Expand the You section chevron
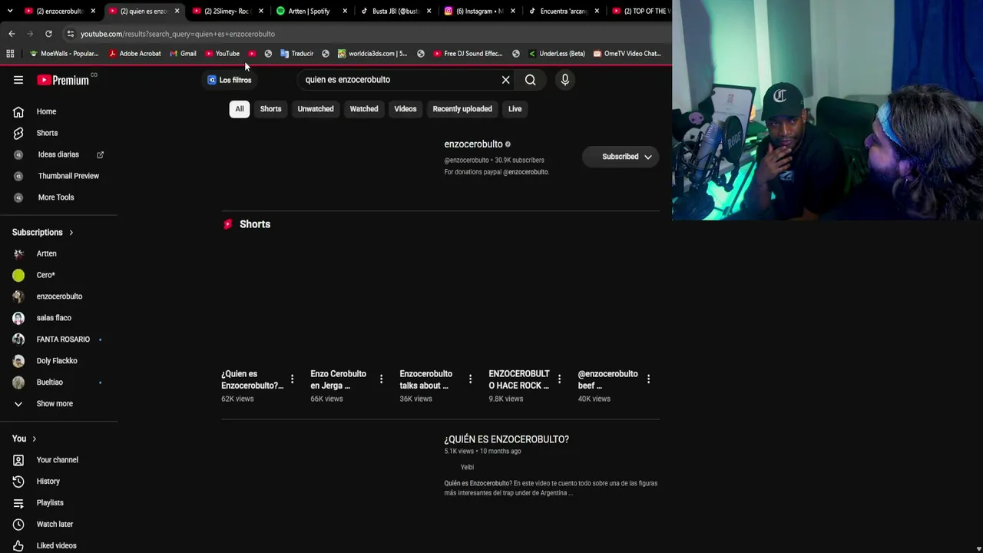The width and height of the screenshot is (983, 553). coord(34,439)
